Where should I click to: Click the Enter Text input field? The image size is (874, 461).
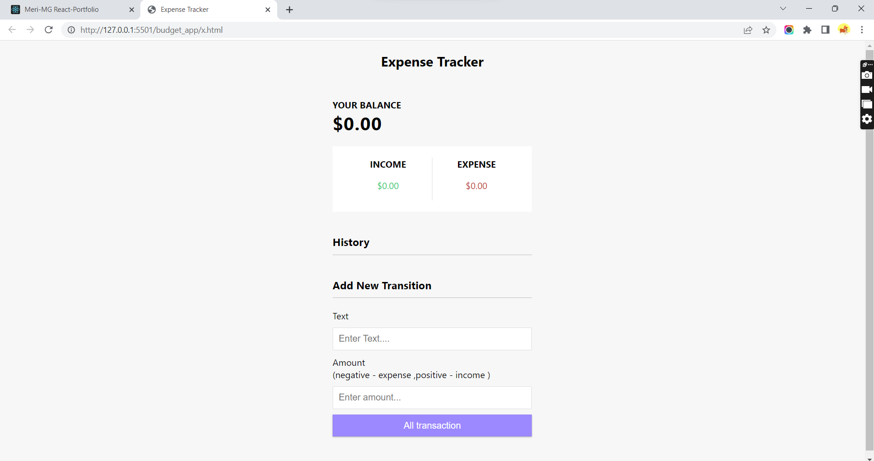point(432,338)
